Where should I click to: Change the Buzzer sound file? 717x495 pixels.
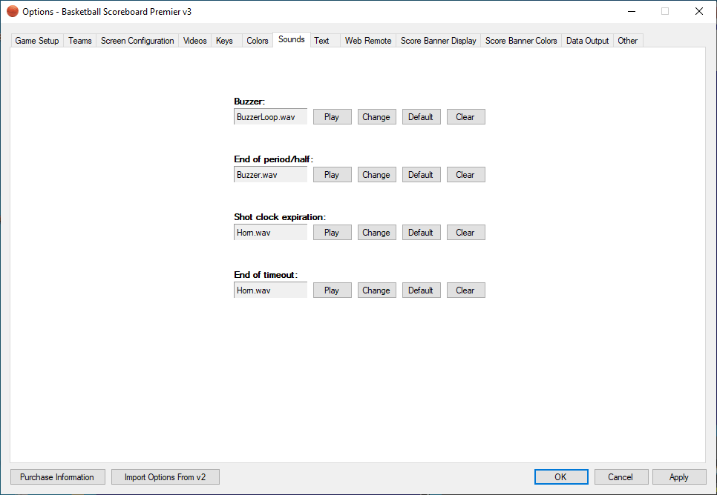tap(376, 117)
